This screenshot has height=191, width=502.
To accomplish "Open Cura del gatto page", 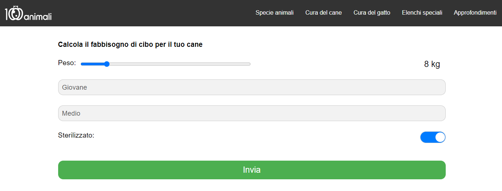I will (372, 13).
